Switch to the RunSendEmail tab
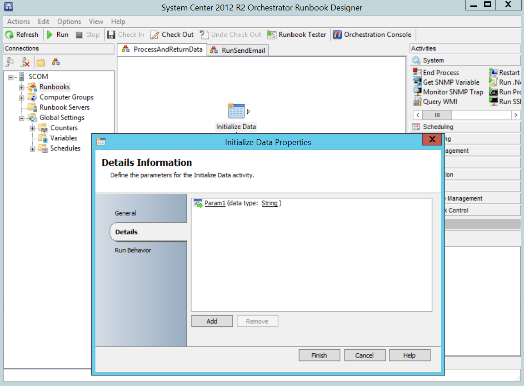Image resolution: width=524 pixels, height=386 pixels. (238, 50)
